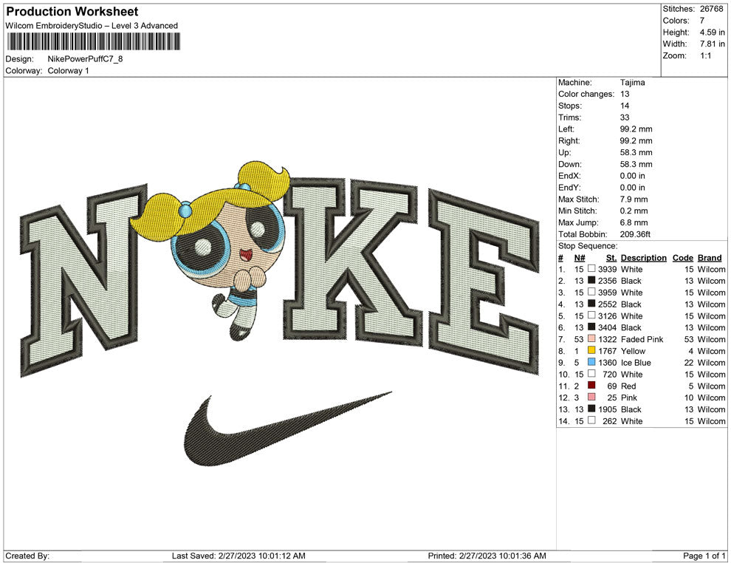Toggle the Black checkbox in stop row 2
The width and height of the screenshot is (731, 563).
click(x=591, y=281)
